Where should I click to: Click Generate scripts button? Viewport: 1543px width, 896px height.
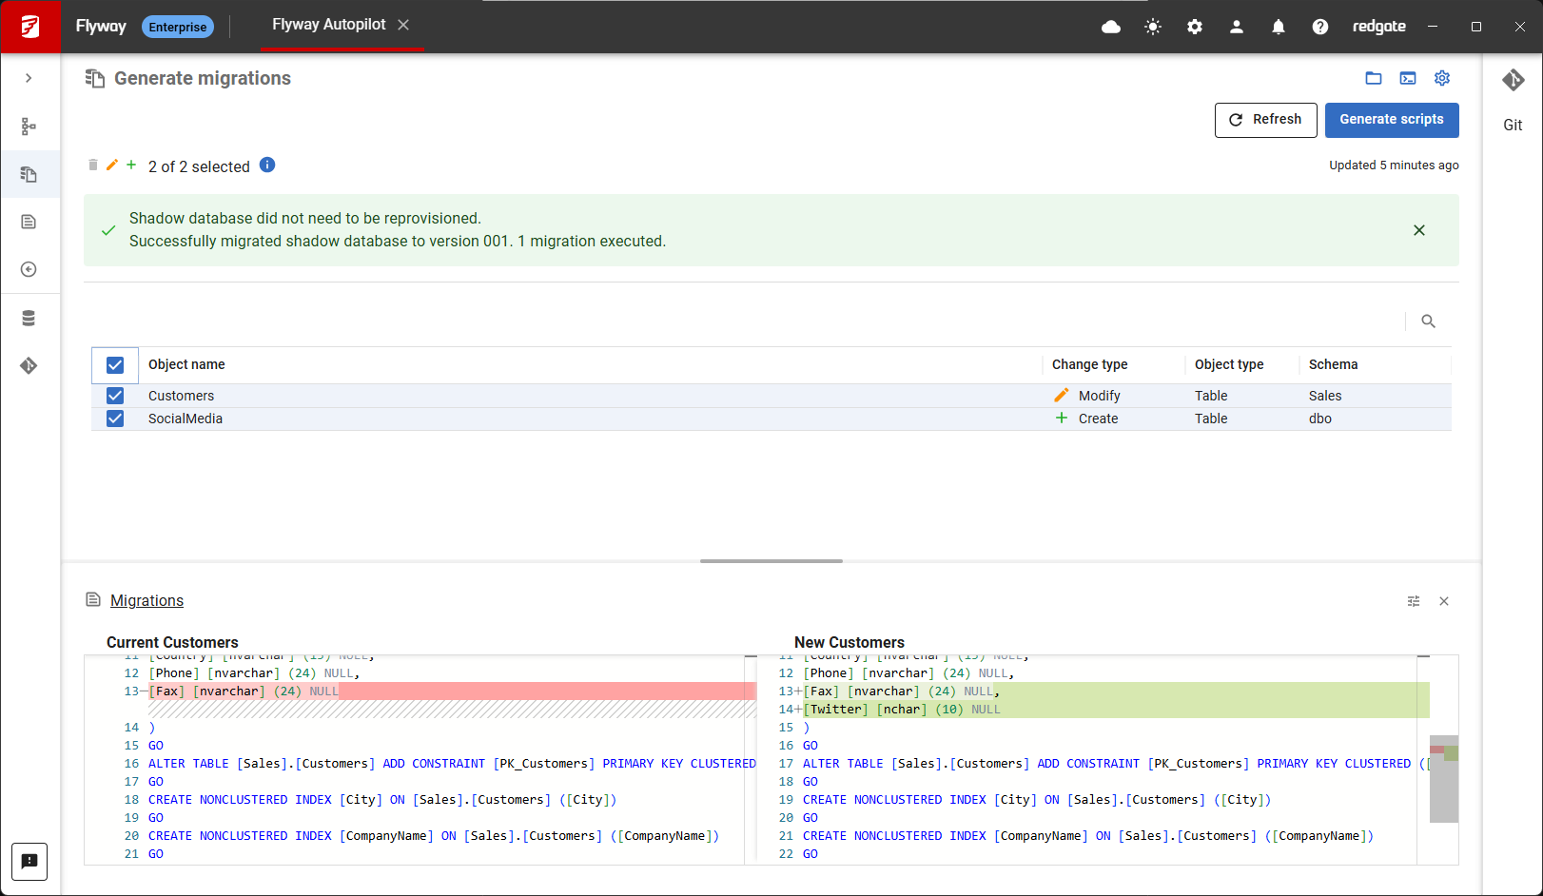[1392, 120]
